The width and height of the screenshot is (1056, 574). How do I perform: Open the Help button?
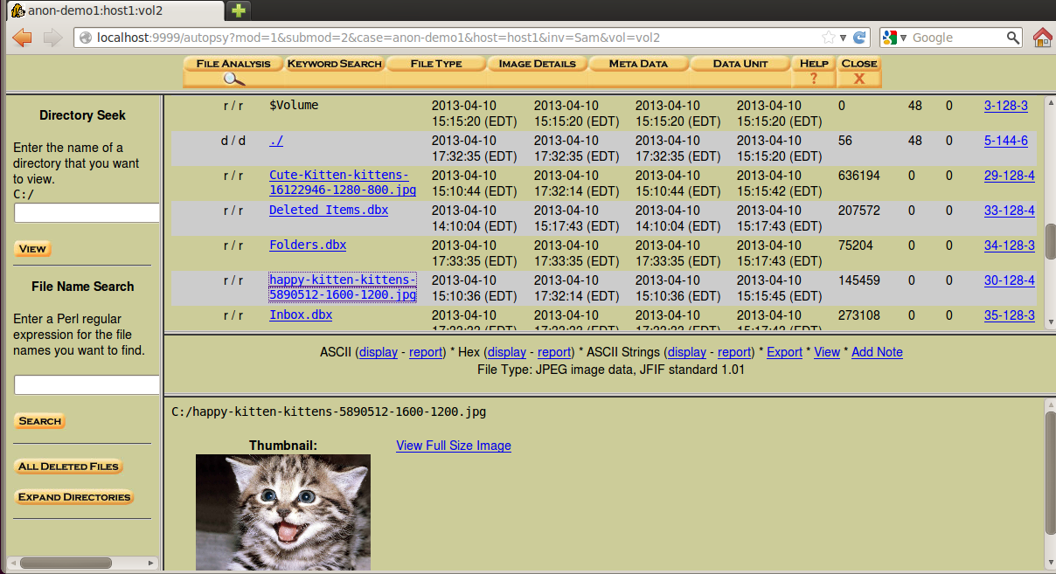click(814, 72)
